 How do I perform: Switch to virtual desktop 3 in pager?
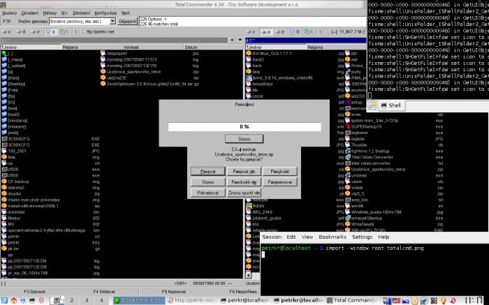[87, 300]
